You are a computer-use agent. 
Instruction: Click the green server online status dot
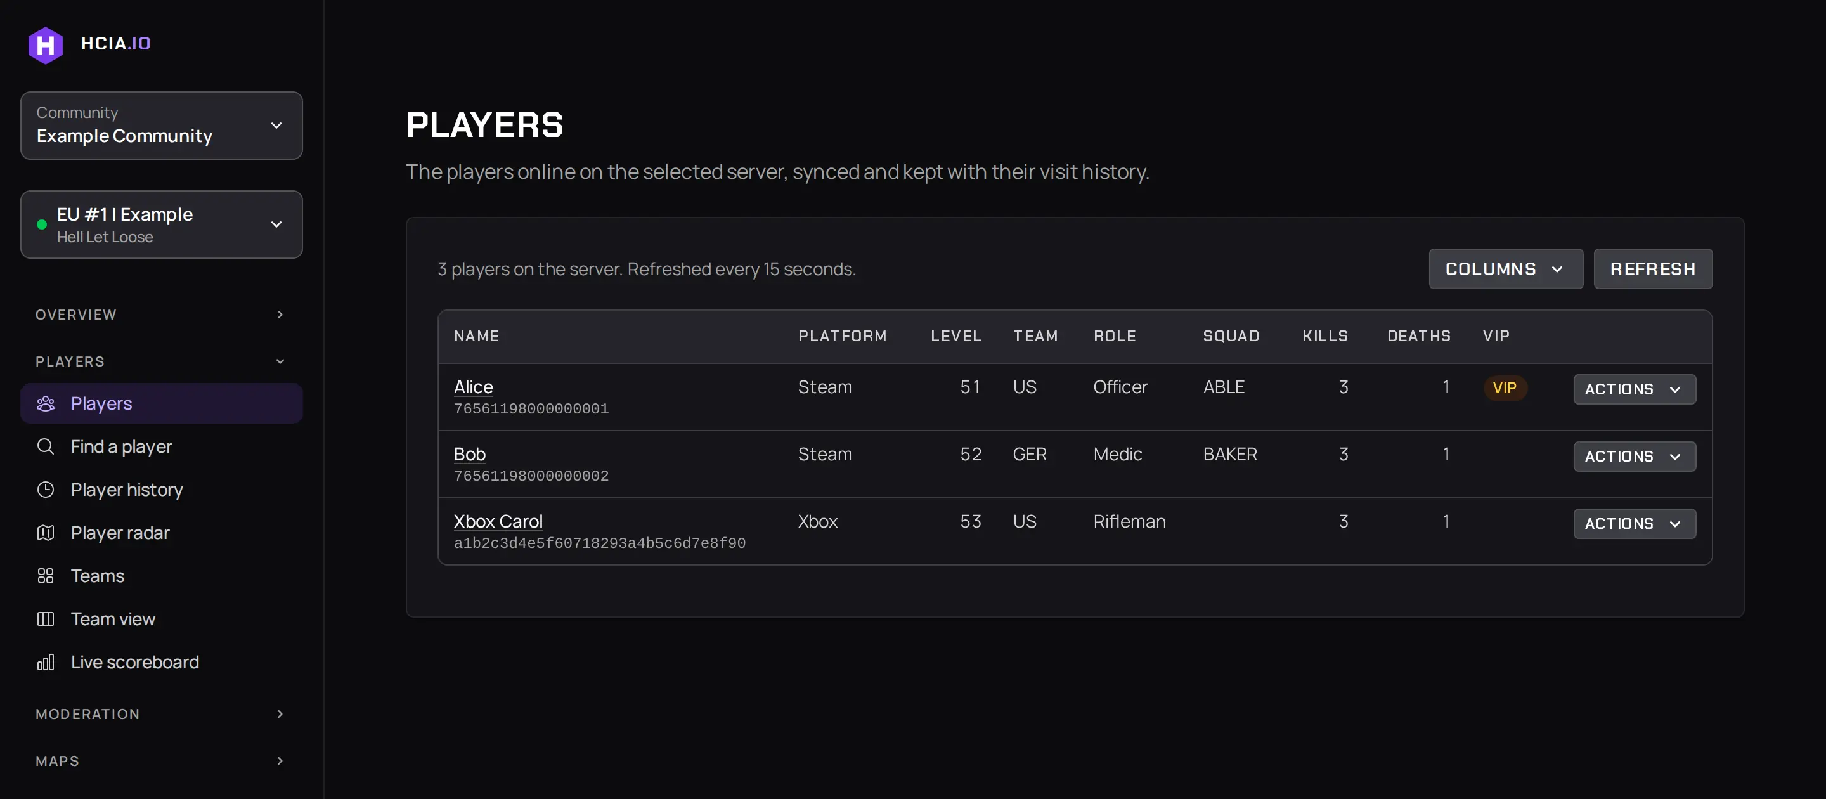[x=42, y=224]
